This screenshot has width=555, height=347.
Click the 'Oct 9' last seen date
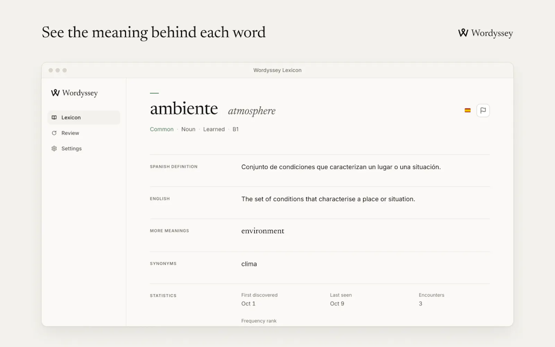[x=337, y=304]
